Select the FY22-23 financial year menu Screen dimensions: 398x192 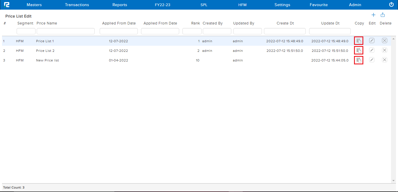163,5
